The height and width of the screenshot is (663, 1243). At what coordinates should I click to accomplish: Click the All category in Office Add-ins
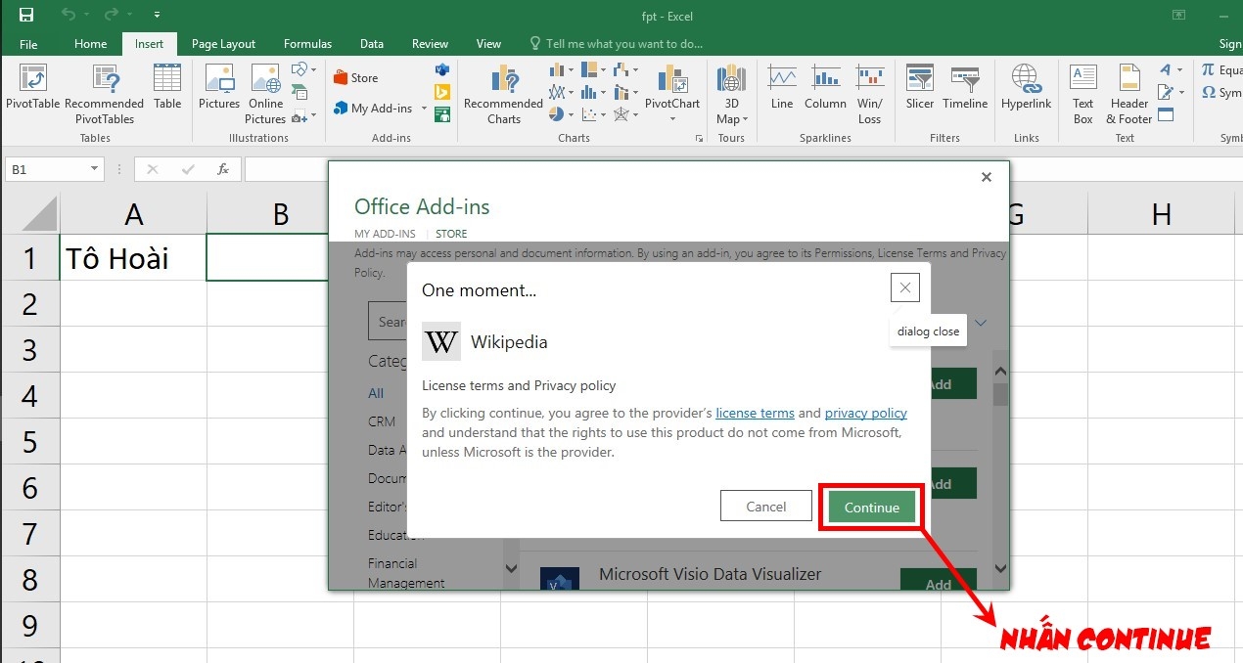click(x=376, y=393)
